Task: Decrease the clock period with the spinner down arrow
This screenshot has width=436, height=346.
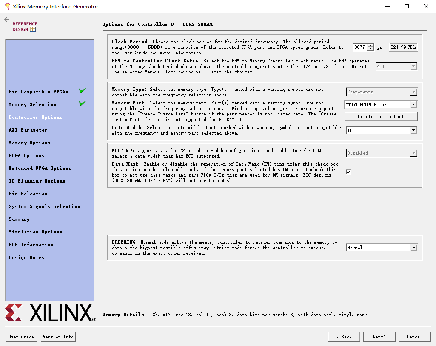Action: coord(370,49)
